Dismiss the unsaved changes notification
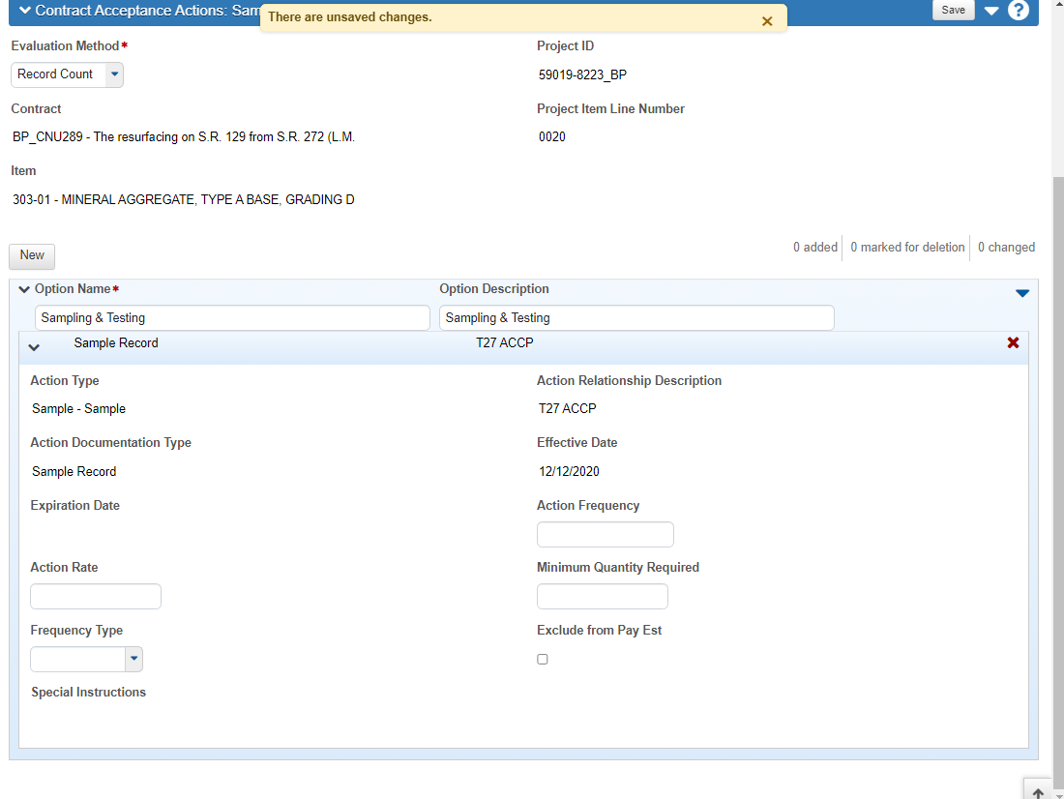Screen dimensions: 1064x799 (767, 21)
